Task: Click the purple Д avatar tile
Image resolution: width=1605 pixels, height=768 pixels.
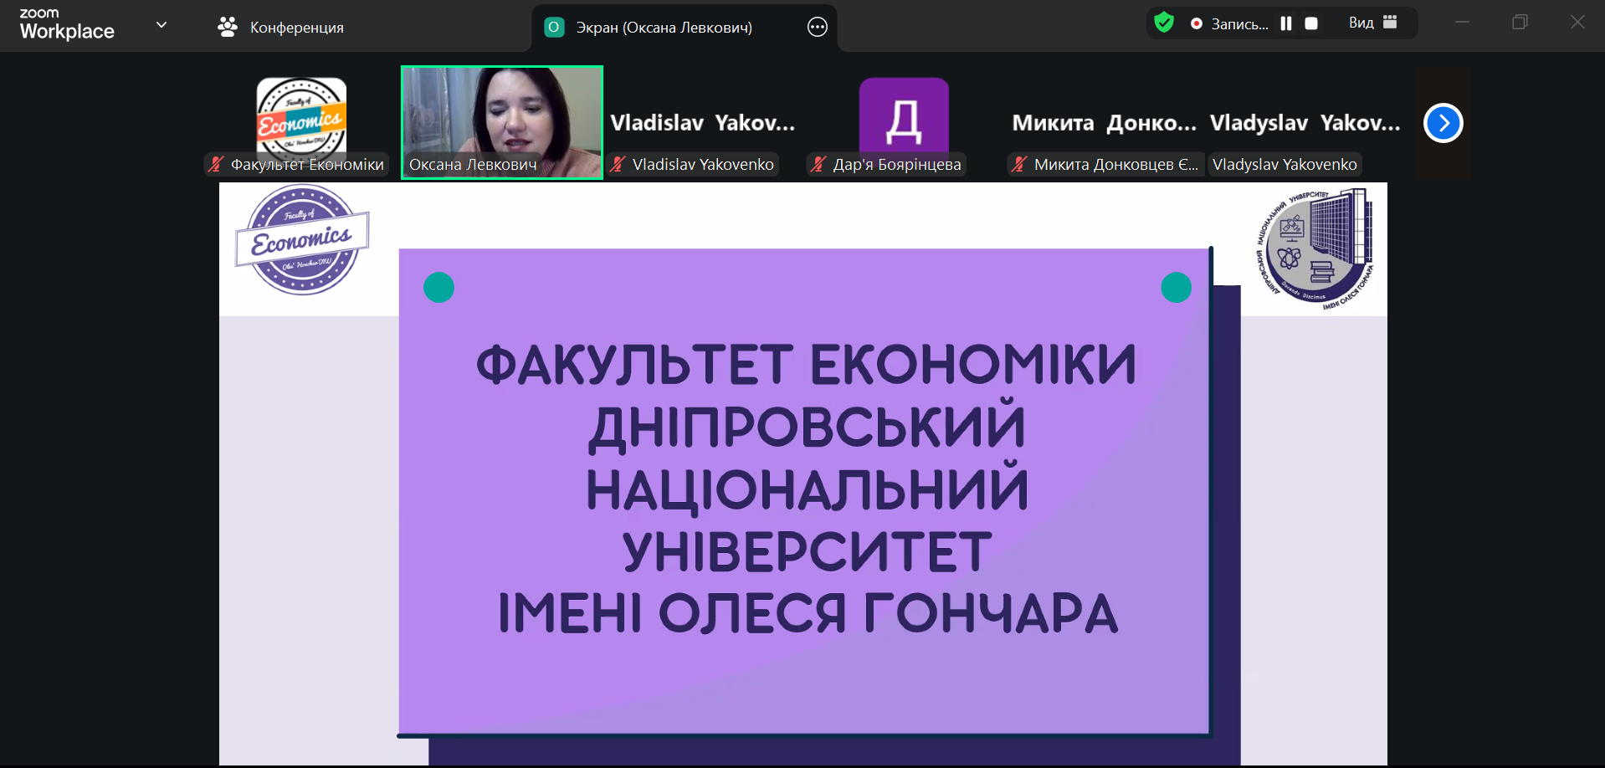Action: click(x=904, y=115)
